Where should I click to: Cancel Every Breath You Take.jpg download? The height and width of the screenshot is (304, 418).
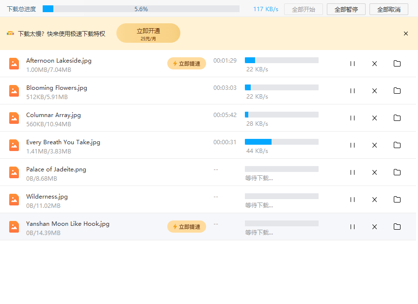(x=374, y=145)
